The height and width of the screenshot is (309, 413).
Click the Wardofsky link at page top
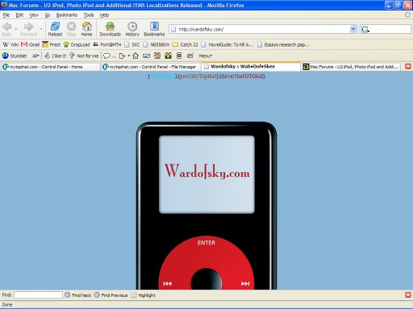click(x=162, y=76)
